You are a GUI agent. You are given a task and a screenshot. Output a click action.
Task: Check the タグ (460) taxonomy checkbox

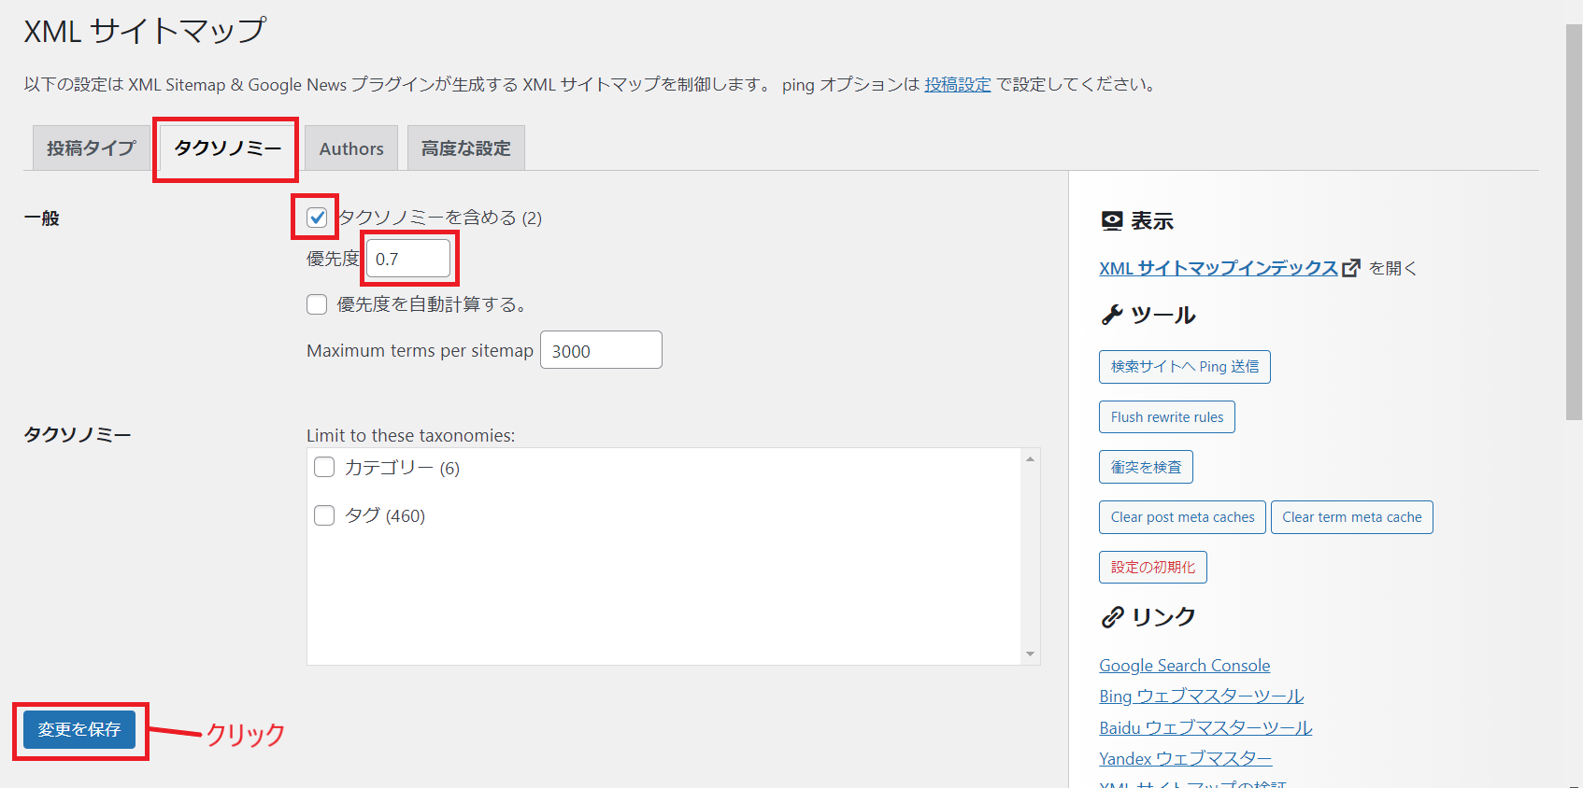coord(324,515)
